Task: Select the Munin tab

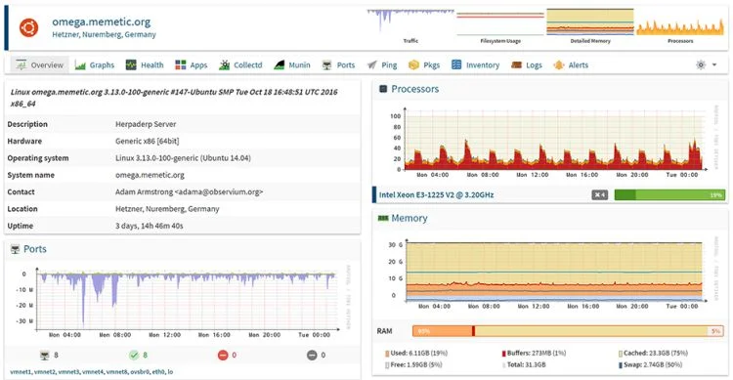Action: (292, 65)
